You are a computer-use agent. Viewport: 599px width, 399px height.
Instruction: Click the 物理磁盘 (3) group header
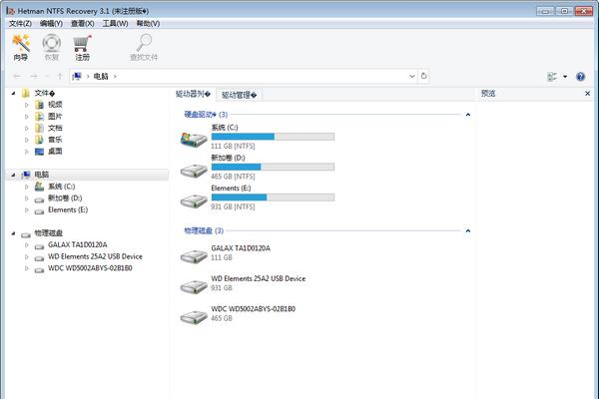tap(204, 230)
